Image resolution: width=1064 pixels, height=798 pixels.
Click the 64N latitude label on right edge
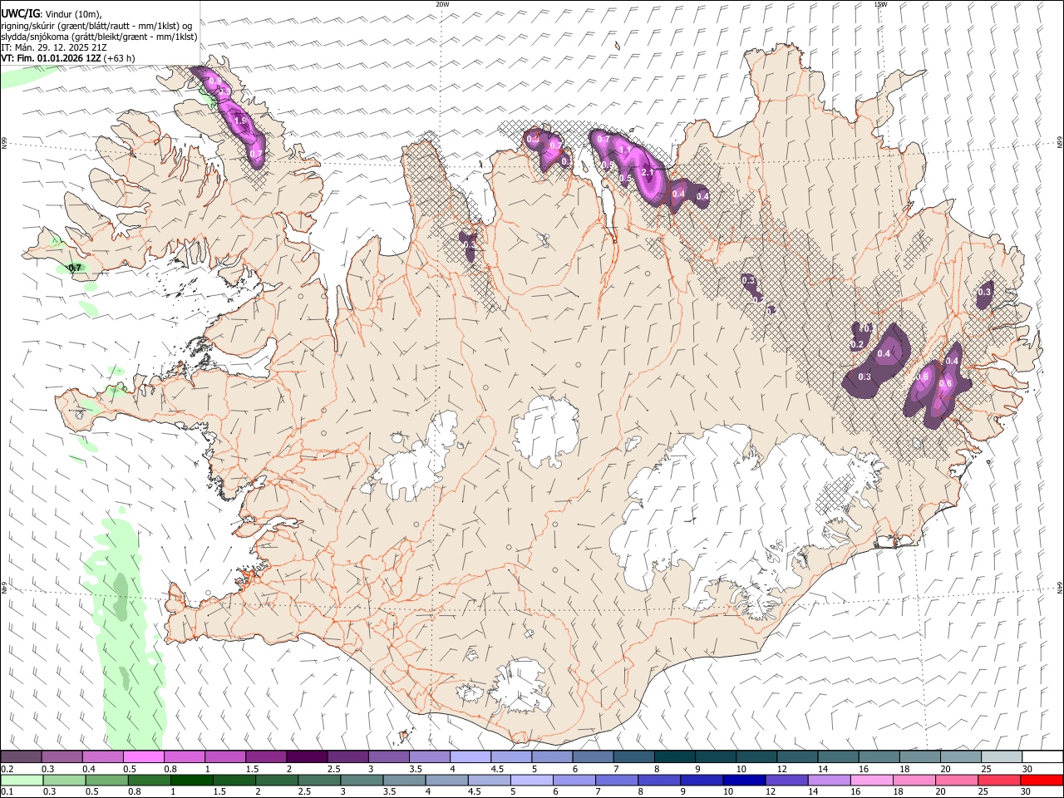pyautogui.click(x=1060, y=587)
